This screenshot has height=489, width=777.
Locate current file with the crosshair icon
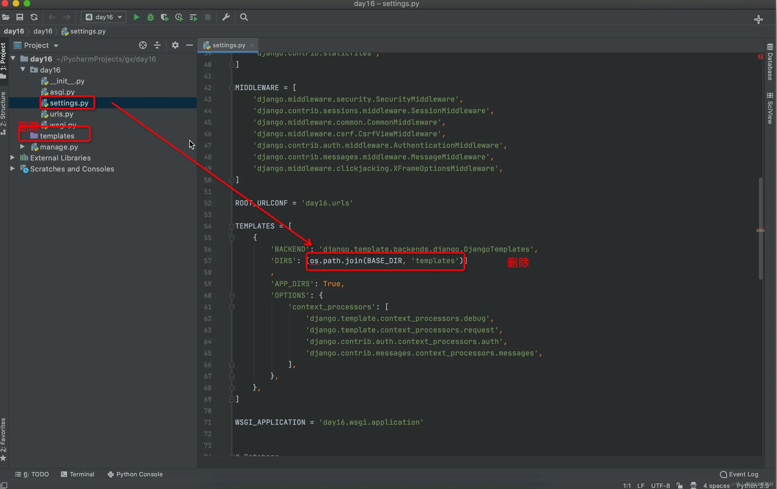pyautogui.click(x=143, y=45)
